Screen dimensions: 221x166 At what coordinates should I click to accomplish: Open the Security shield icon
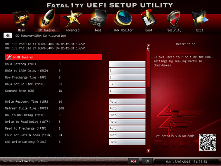[x=174, y=19]
